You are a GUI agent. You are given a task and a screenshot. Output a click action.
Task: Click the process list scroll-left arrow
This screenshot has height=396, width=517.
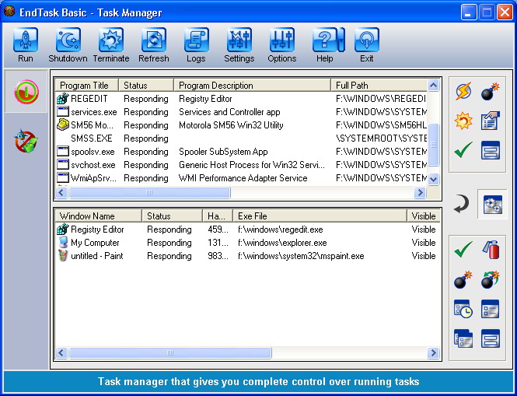[61, 192]
